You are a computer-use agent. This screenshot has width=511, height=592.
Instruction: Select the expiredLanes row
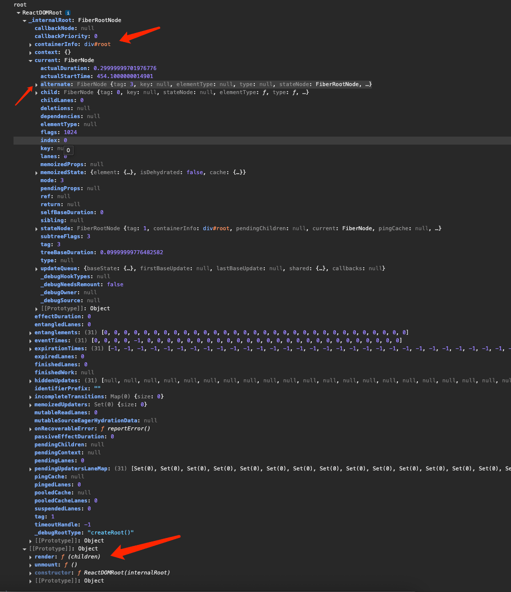(59, 356)
